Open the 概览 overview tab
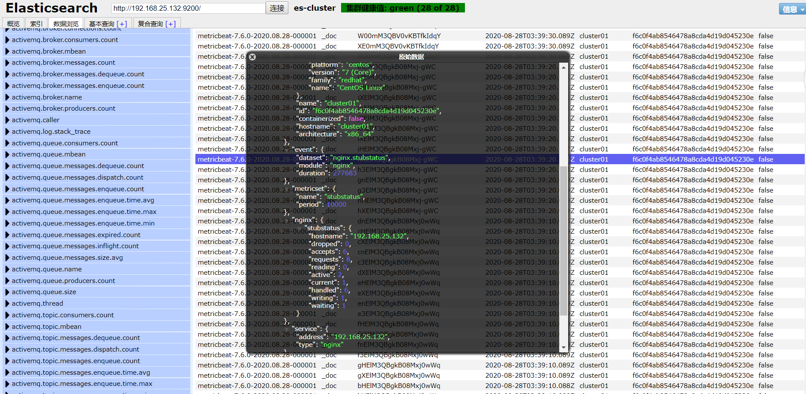The image size is (806, 394). (x=13, y=24)
